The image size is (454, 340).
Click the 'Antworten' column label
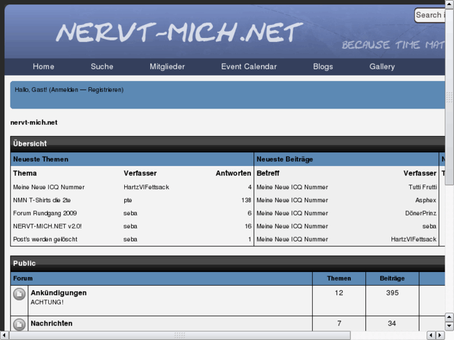[234, 173]
